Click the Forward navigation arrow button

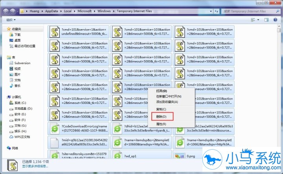click(13, 11)
